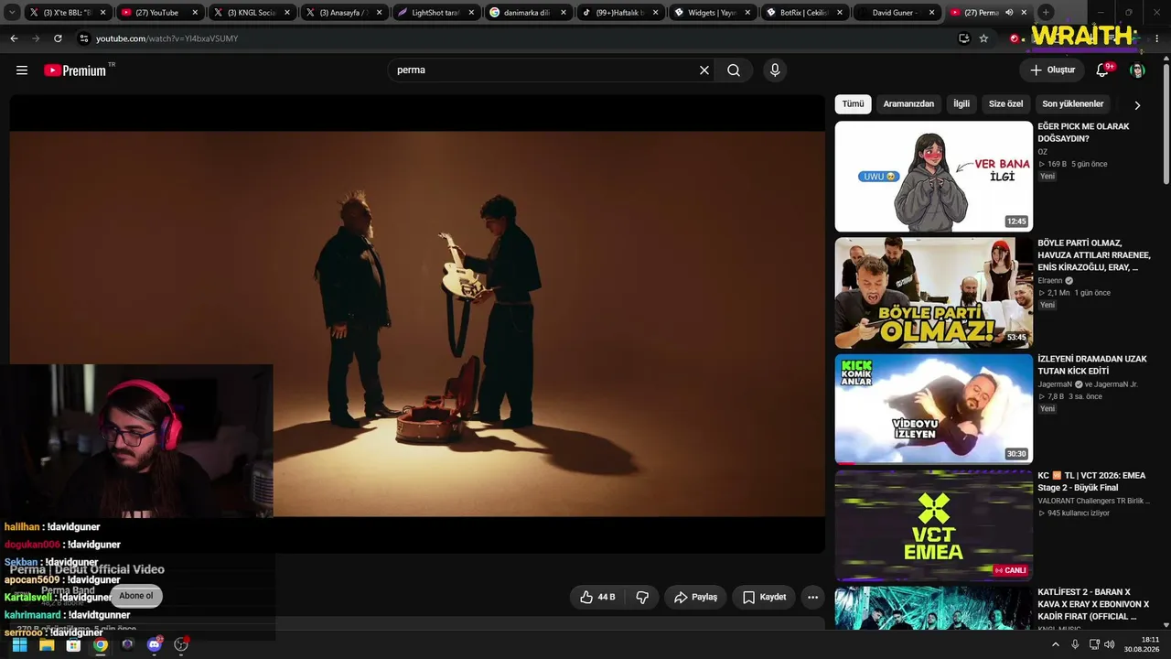
Task: Click the Oluştur create button
Action: [1052, 70]
